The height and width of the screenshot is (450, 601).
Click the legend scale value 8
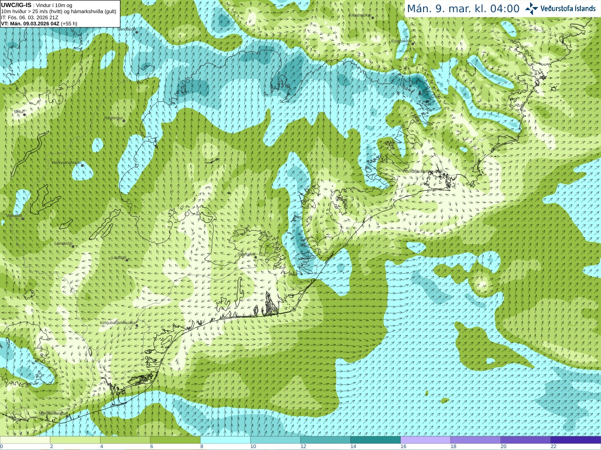(202, 447)
